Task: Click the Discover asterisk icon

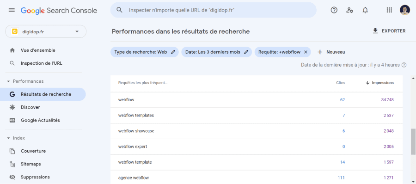Action: point(12,107)
